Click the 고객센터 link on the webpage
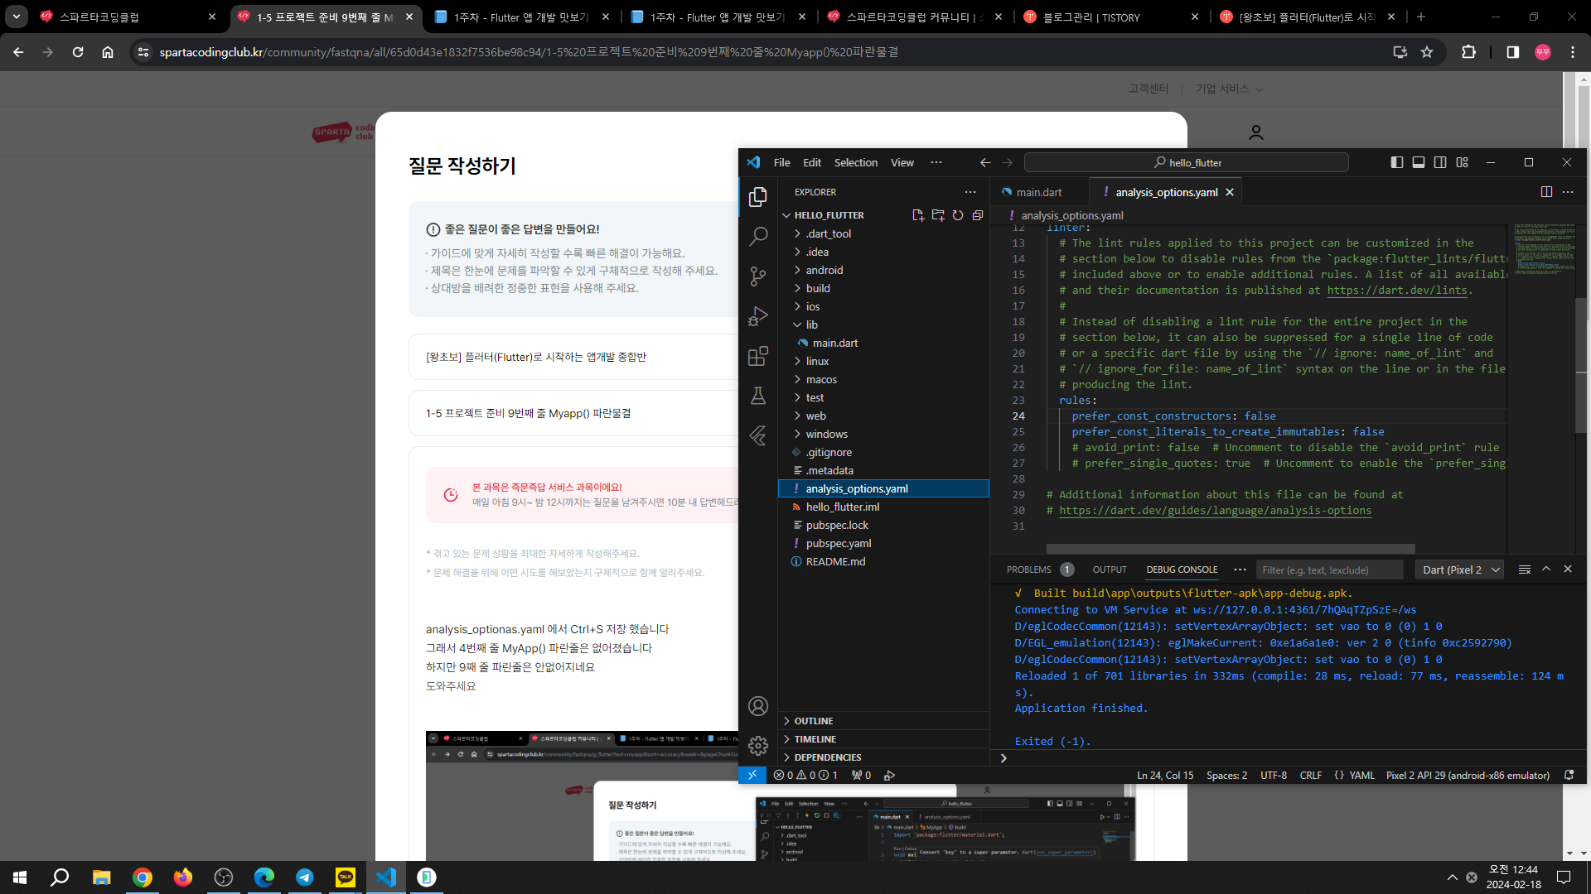The image size is (1591, 894). point(1148,89)
